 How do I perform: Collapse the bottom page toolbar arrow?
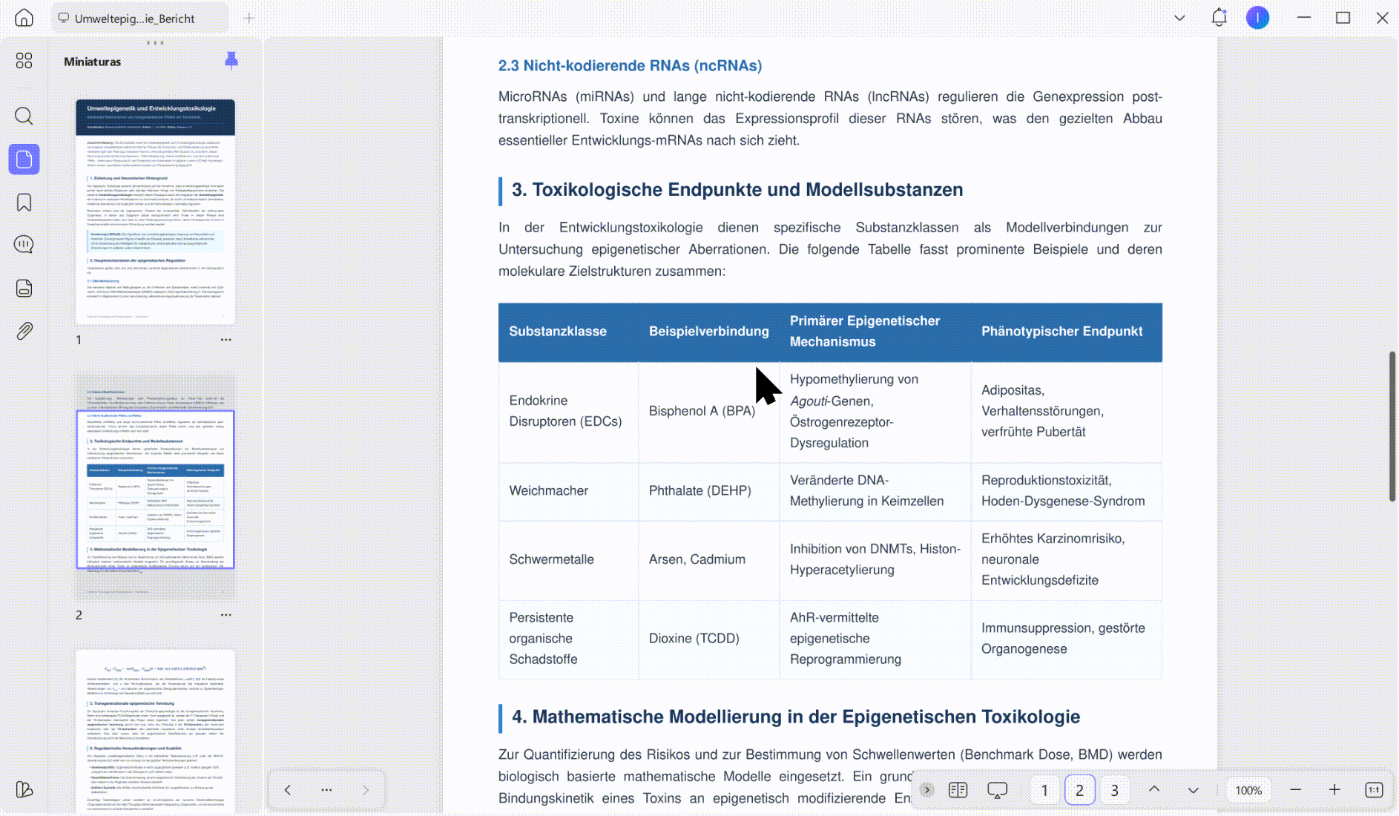pos(926,790)
